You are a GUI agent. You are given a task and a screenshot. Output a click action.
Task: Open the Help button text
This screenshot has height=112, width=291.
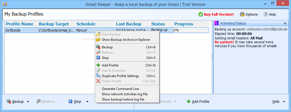pos(272,15)
